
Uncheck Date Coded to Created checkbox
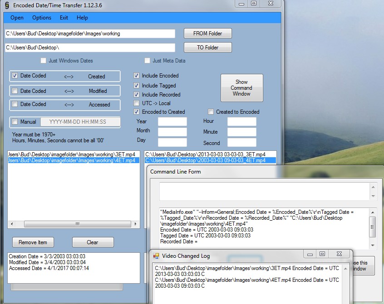(15, 76)
